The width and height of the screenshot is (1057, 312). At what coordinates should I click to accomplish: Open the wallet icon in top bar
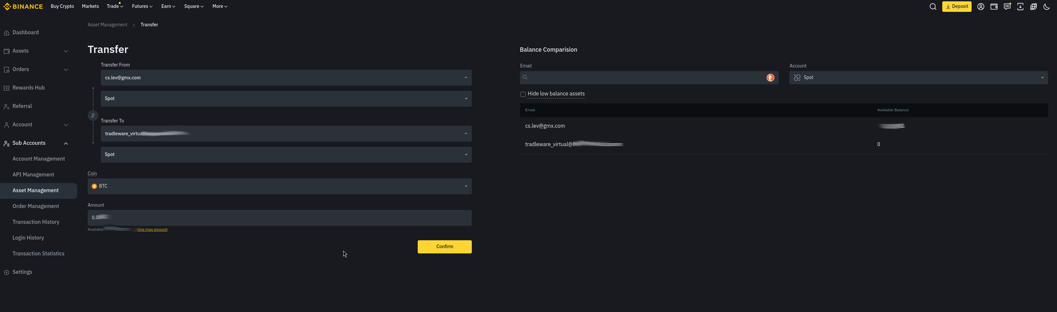point(994,7)
